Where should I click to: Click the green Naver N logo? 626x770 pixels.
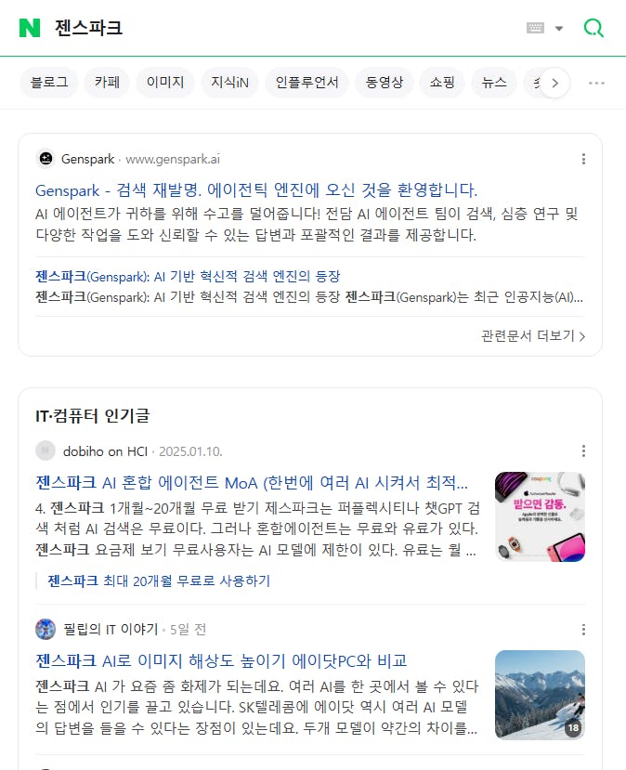point(30,28)
